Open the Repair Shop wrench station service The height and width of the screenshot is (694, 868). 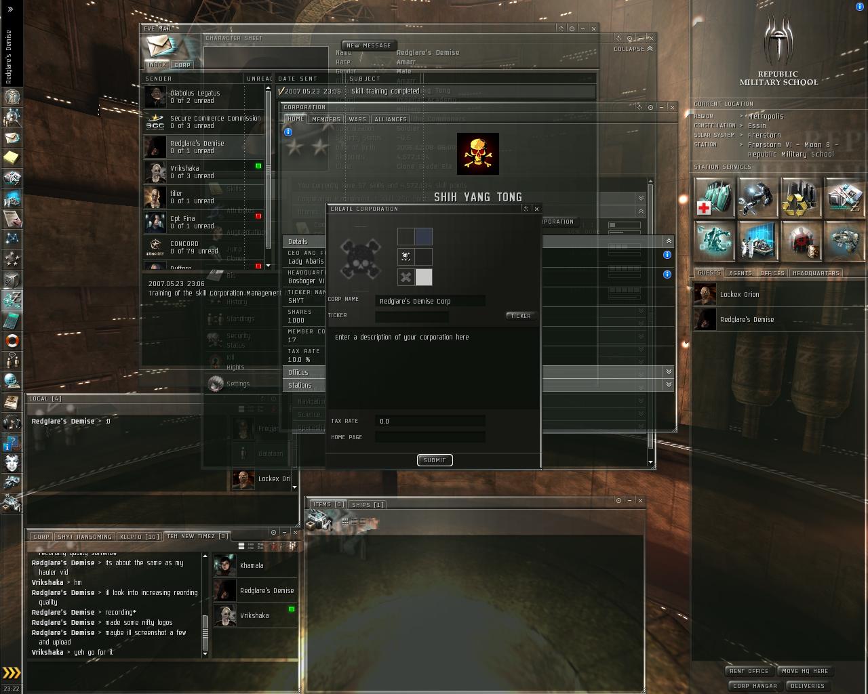(x=757, y=197)
